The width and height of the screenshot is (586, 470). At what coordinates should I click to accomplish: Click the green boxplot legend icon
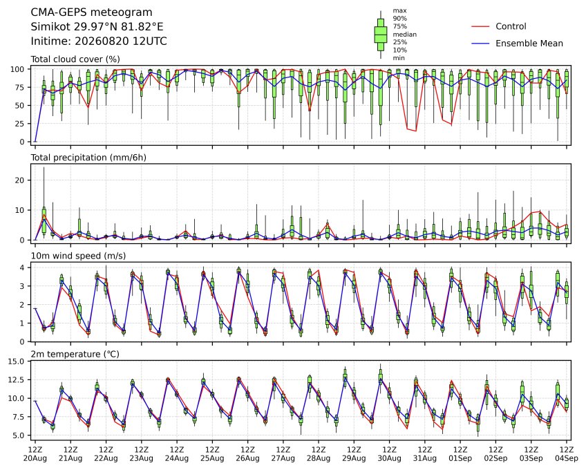pyautogui.click(x=381, y=35)
